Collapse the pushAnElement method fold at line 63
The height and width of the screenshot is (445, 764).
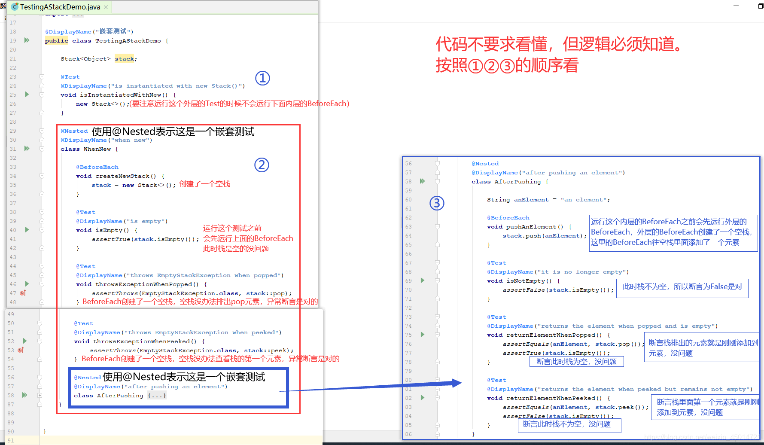pyautogui.click(x=437, y=226)
